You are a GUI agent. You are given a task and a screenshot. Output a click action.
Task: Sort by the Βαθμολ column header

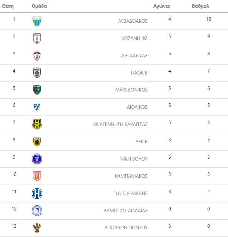tap(200, 6)
